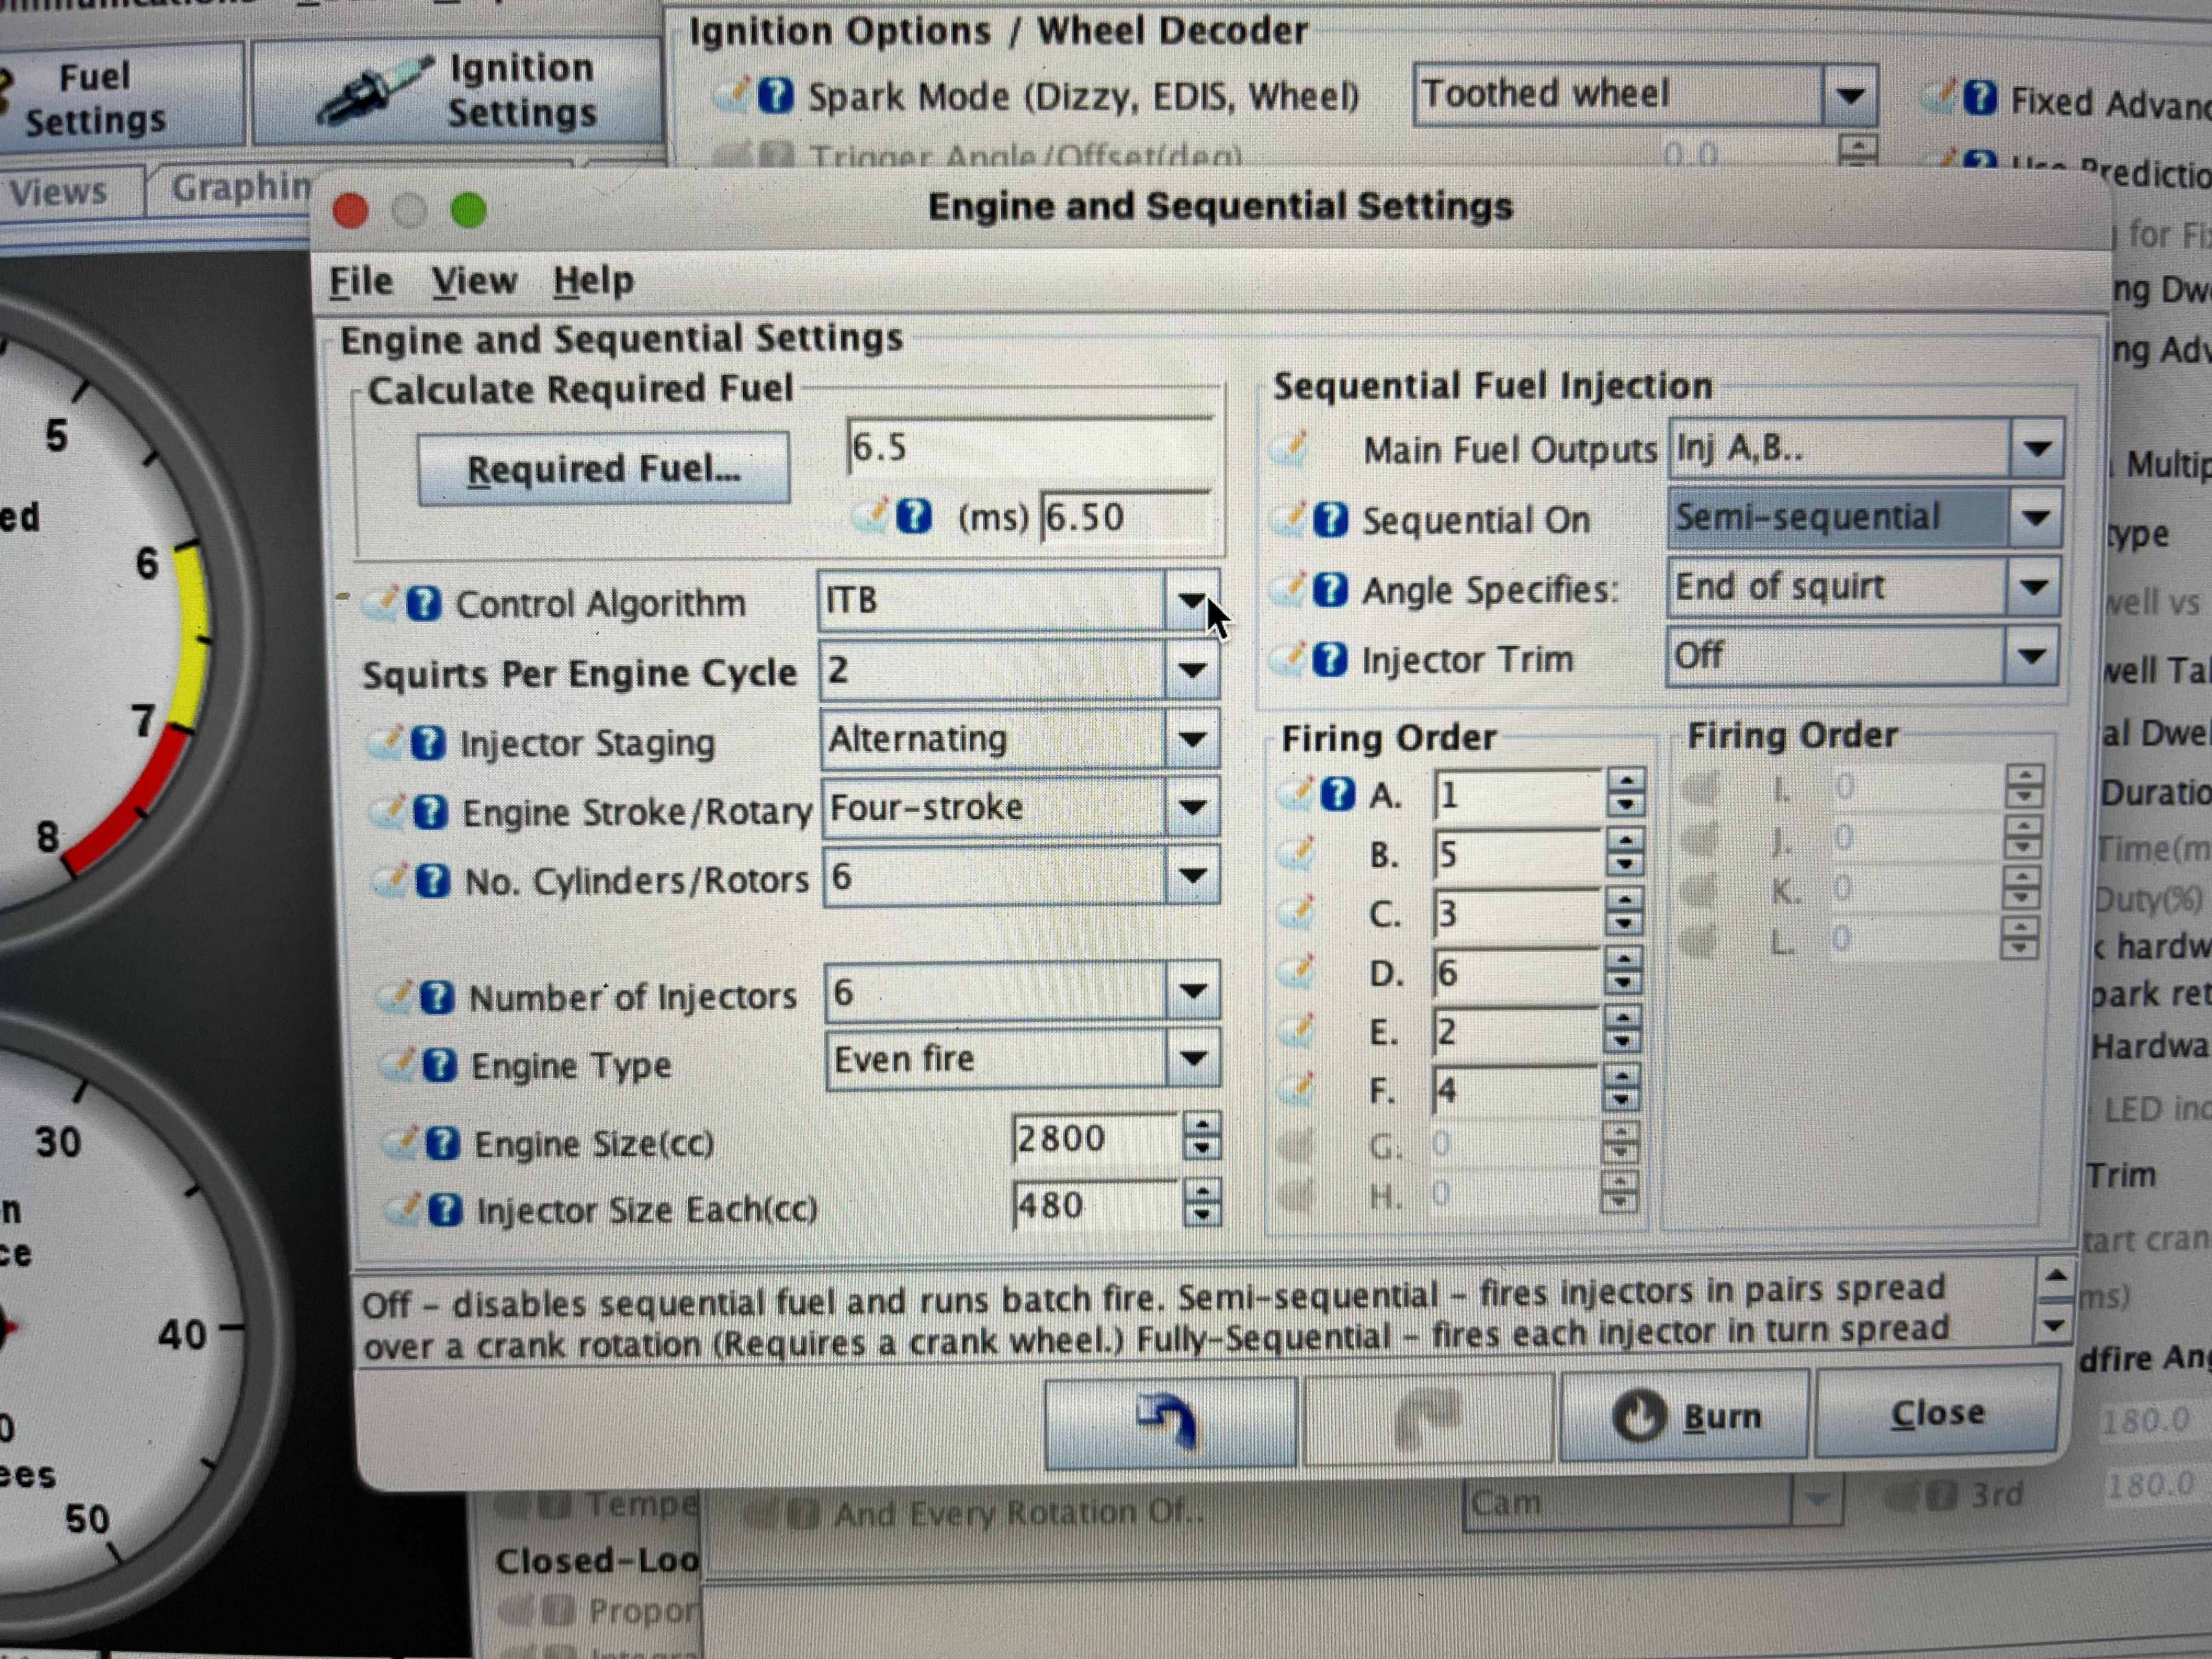Click help icon for Injector Trim
Screen dimensions: 2212x1659
coord(1329,660)
